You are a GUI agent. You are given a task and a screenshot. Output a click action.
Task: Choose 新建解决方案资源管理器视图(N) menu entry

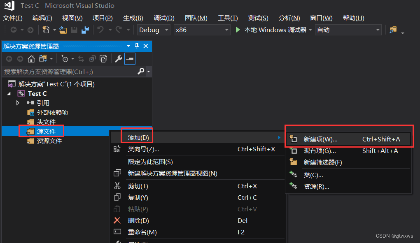point(198,173)
